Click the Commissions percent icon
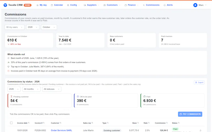Image resolution: width=212 pixels, height=132 pixels. pos(144,5)
